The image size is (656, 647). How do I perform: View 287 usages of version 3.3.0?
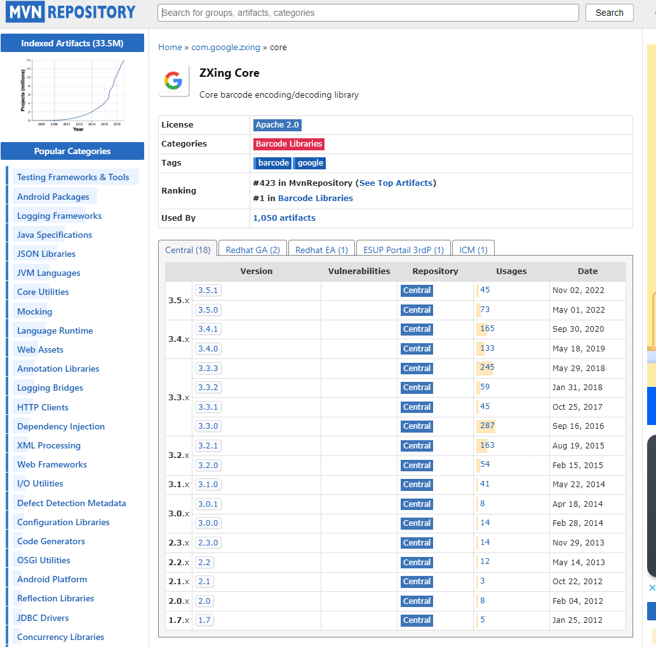(x=487, y=426)
